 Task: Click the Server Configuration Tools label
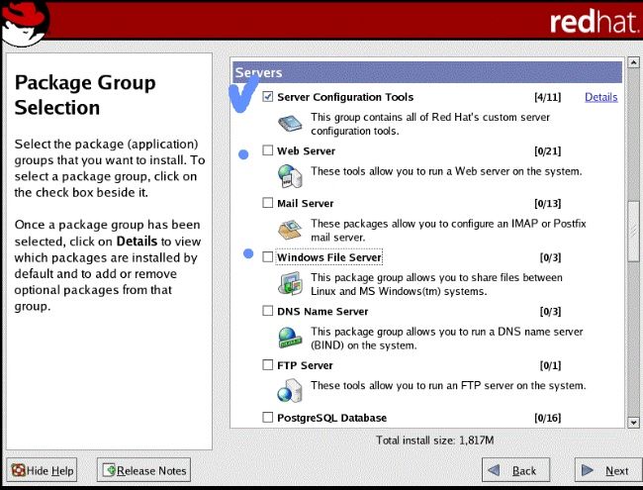click(x=345, y=97)
